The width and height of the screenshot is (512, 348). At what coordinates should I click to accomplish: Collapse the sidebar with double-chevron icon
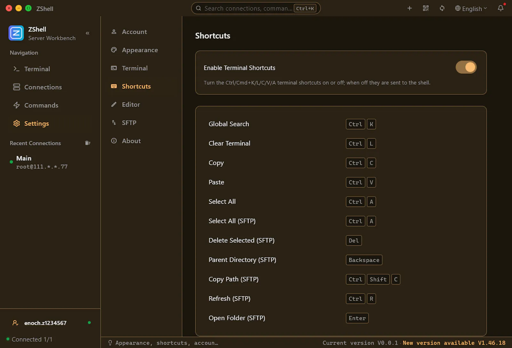[x=87, y=33]
